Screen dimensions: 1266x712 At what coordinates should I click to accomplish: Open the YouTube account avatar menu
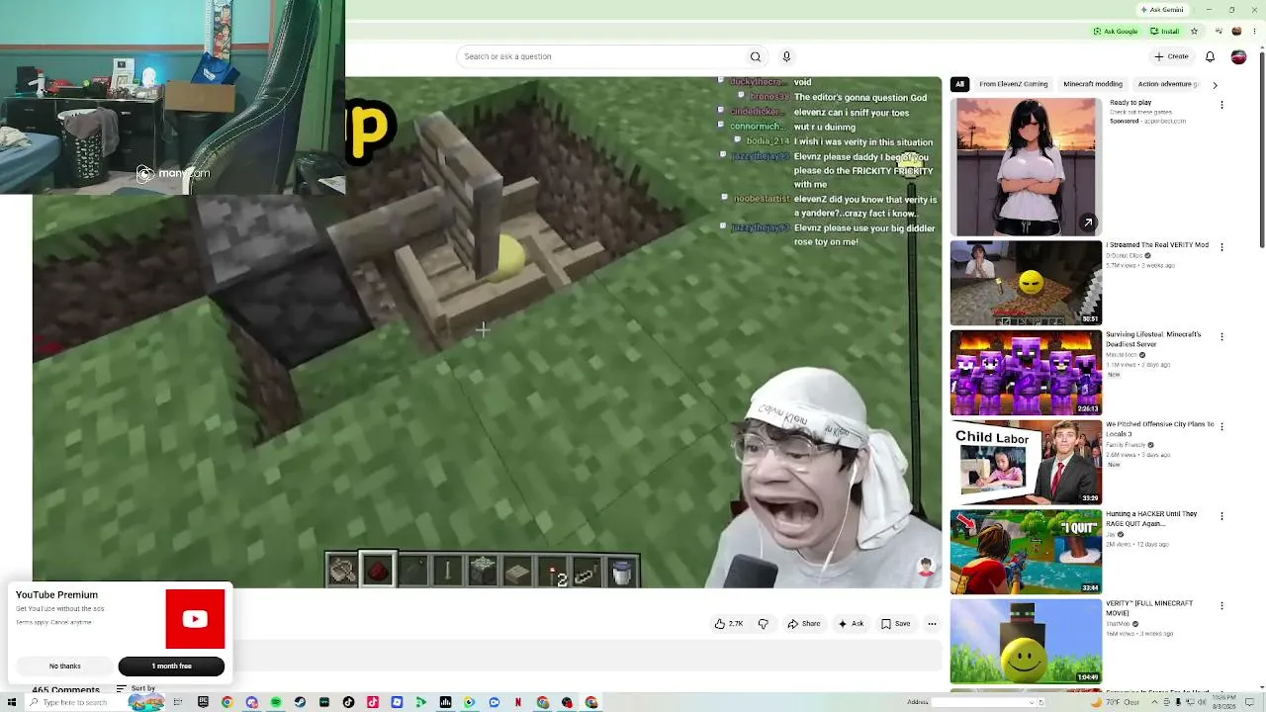click(1238, 56)
